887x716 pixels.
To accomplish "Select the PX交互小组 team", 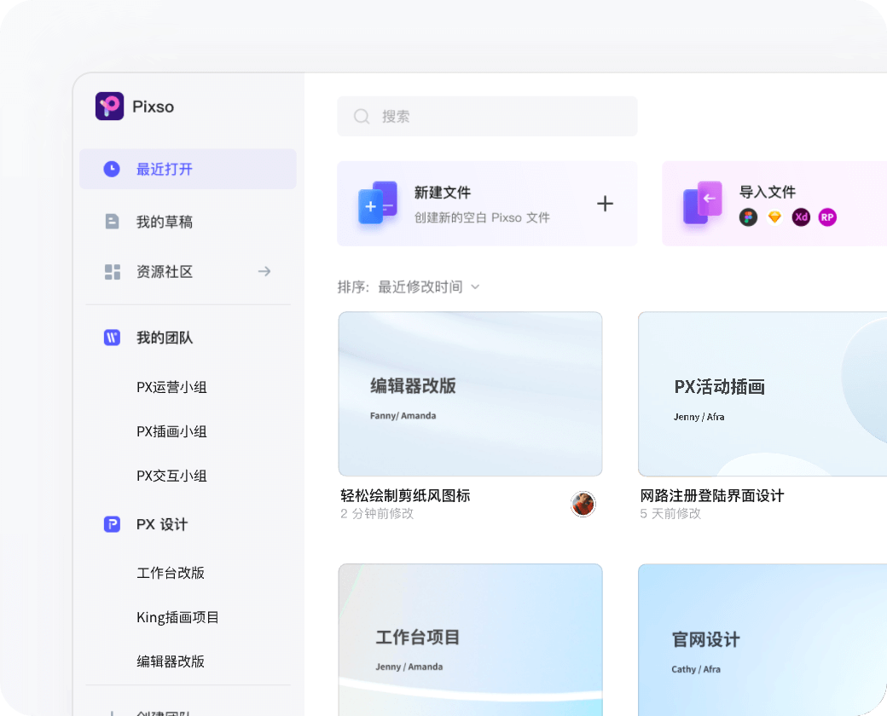I will [x=171, y=476].
